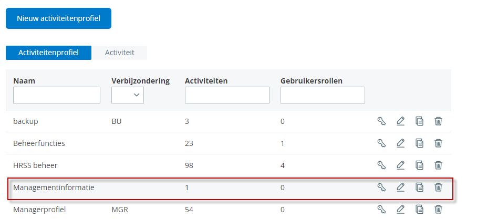Focus the Naam filter field
Image resolution: width=477 pixels, height=219 pixels.
pyautogui.click(x=57, y=95)
